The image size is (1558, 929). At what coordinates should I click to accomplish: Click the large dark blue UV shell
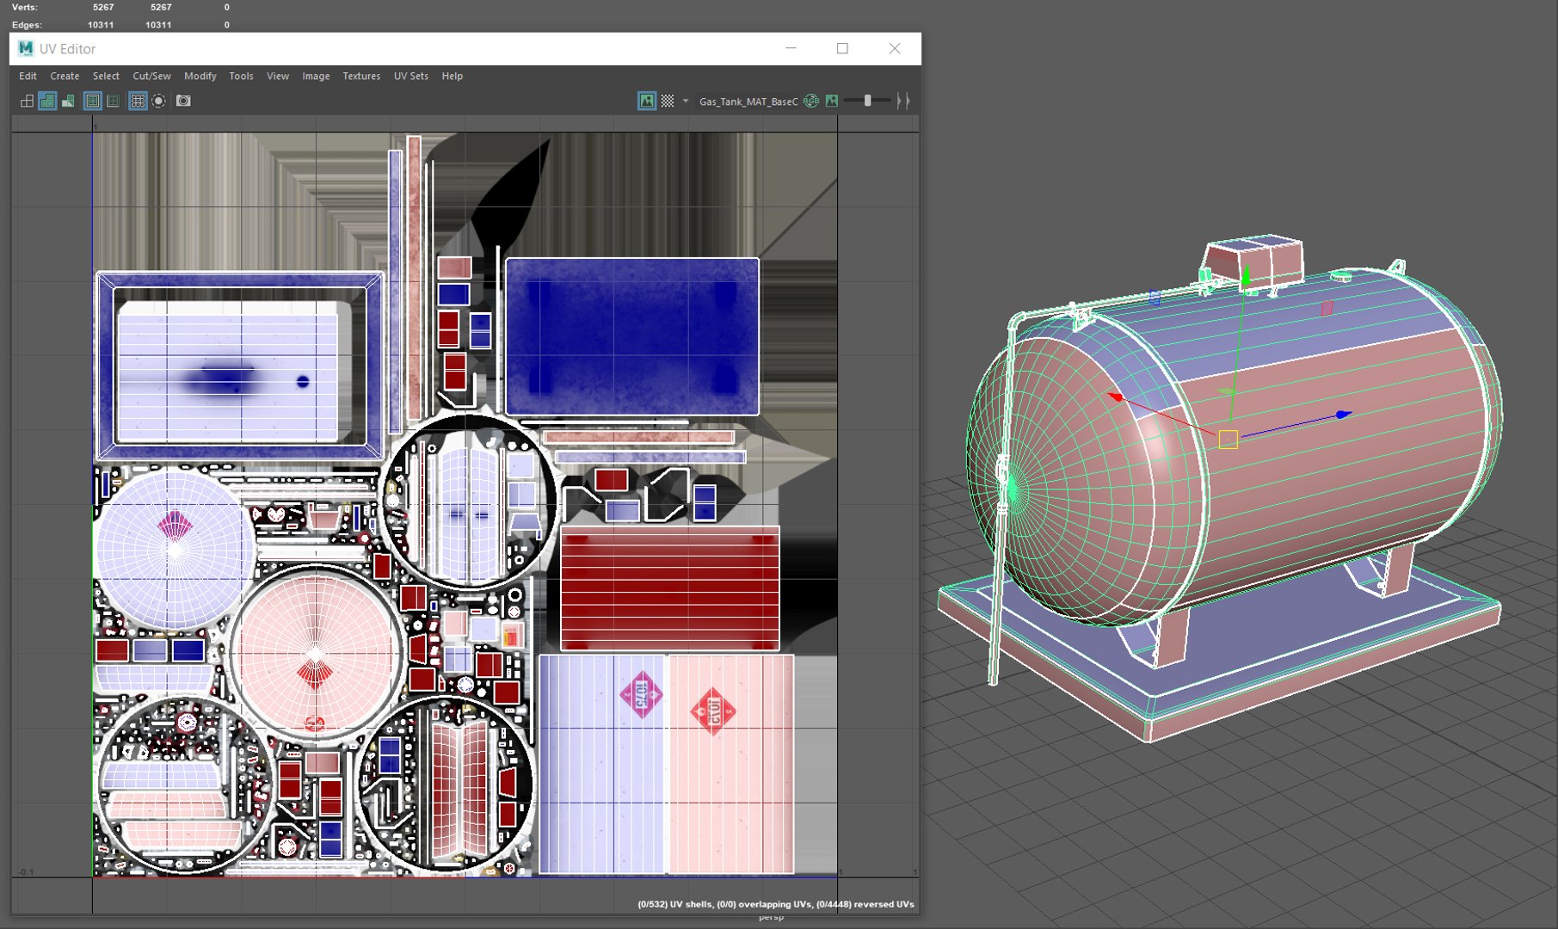(x=632, y=336)
